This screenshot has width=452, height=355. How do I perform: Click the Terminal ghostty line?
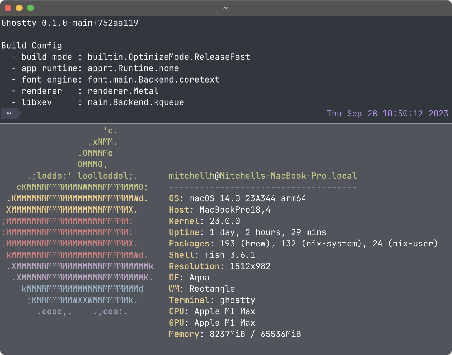212,300
